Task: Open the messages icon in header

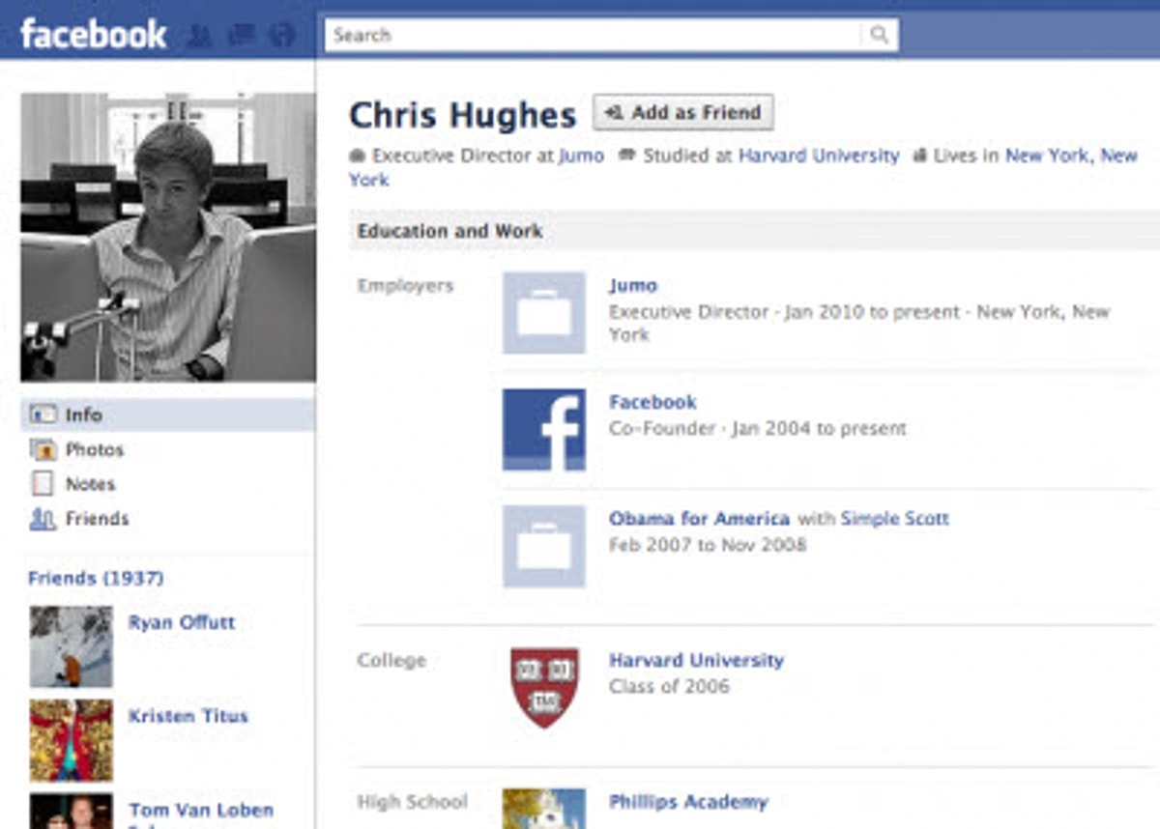Action: [x=241, y=36]
